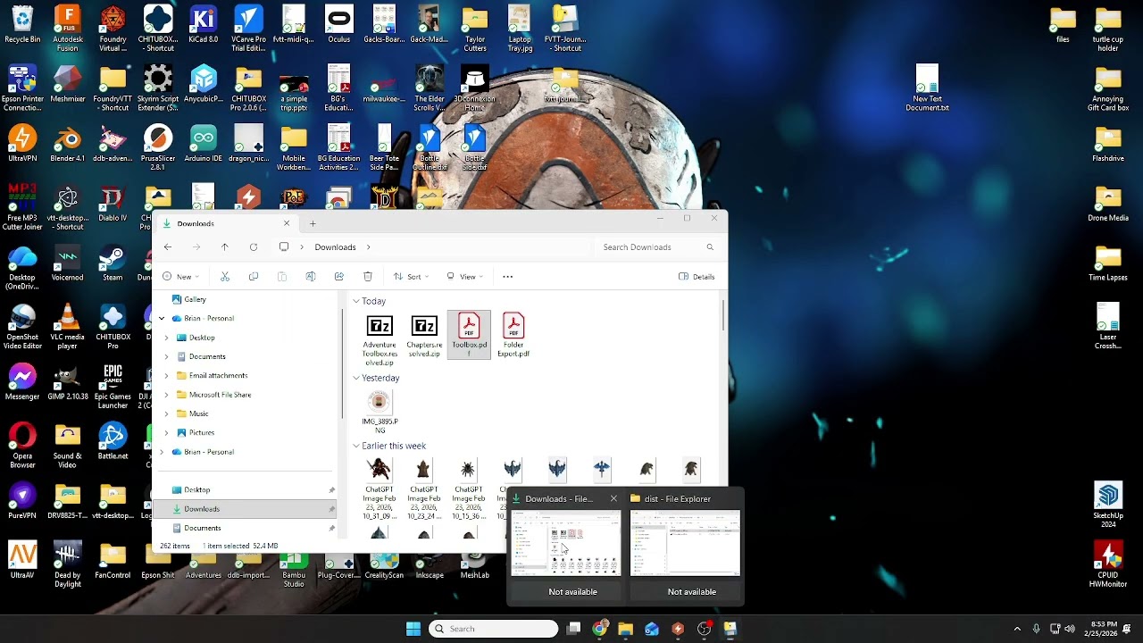Click the Back arrow in Downloads window

click(168, 247)
